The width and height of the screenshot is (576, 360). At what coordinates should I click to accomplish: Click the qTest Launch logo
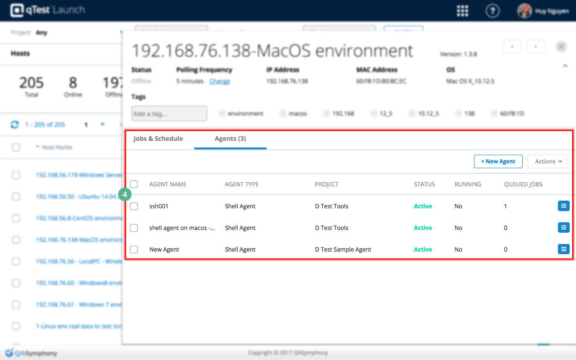click(47, 10)
